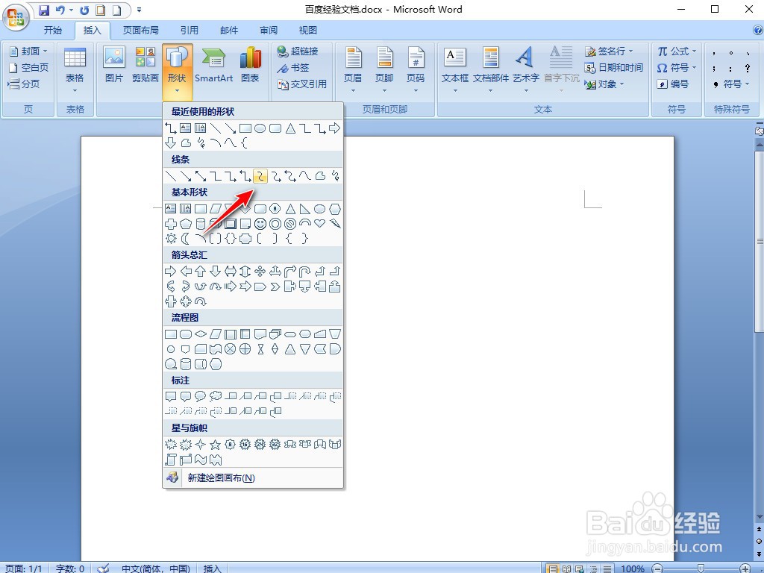
Task: Switch to Print Layout view button
Action: click(x=553, y=568)
